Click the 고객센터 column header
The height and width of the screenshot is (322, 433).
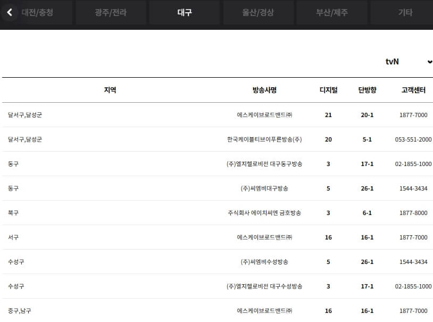click(413, 90)
